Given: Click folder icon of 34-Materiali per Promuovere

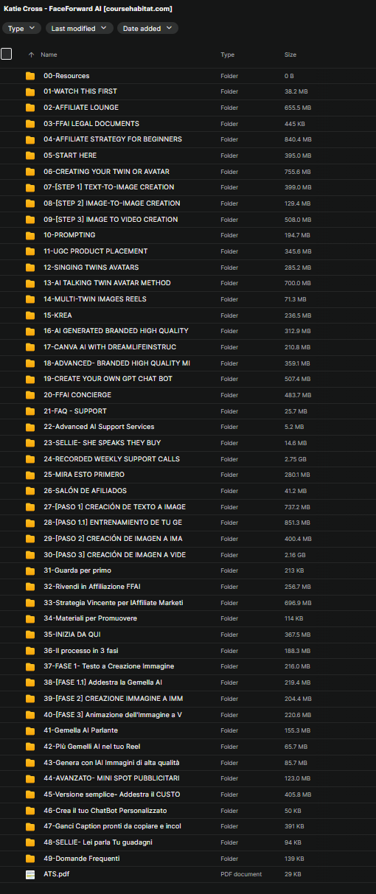Looking at the screenshot, I should (x=30, y=618).
